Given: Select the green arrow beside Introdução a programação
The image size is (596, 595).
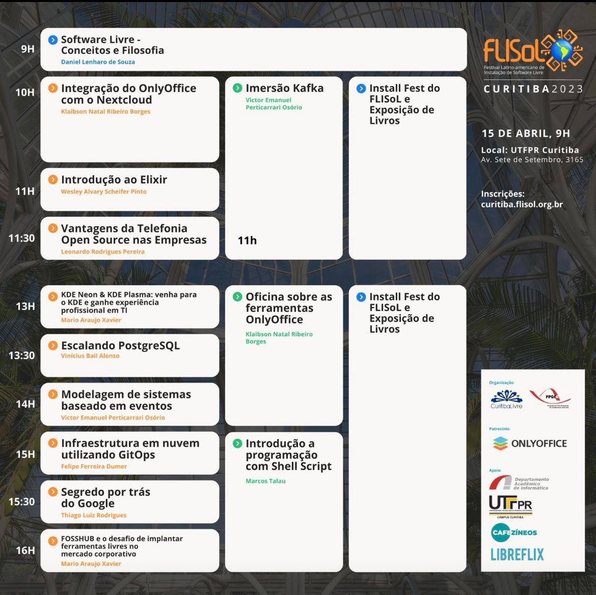Looking at the screenshot, I should pyautogui.click(x=237, y=443).
